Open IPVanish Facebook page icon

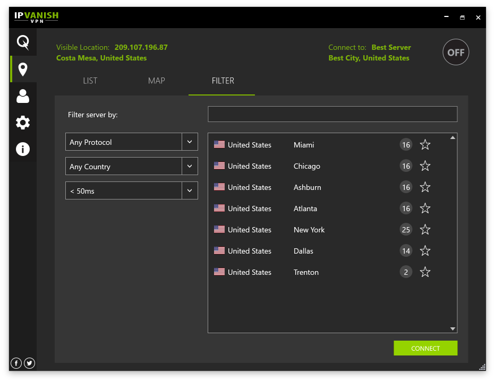click(x=16, y=363)
